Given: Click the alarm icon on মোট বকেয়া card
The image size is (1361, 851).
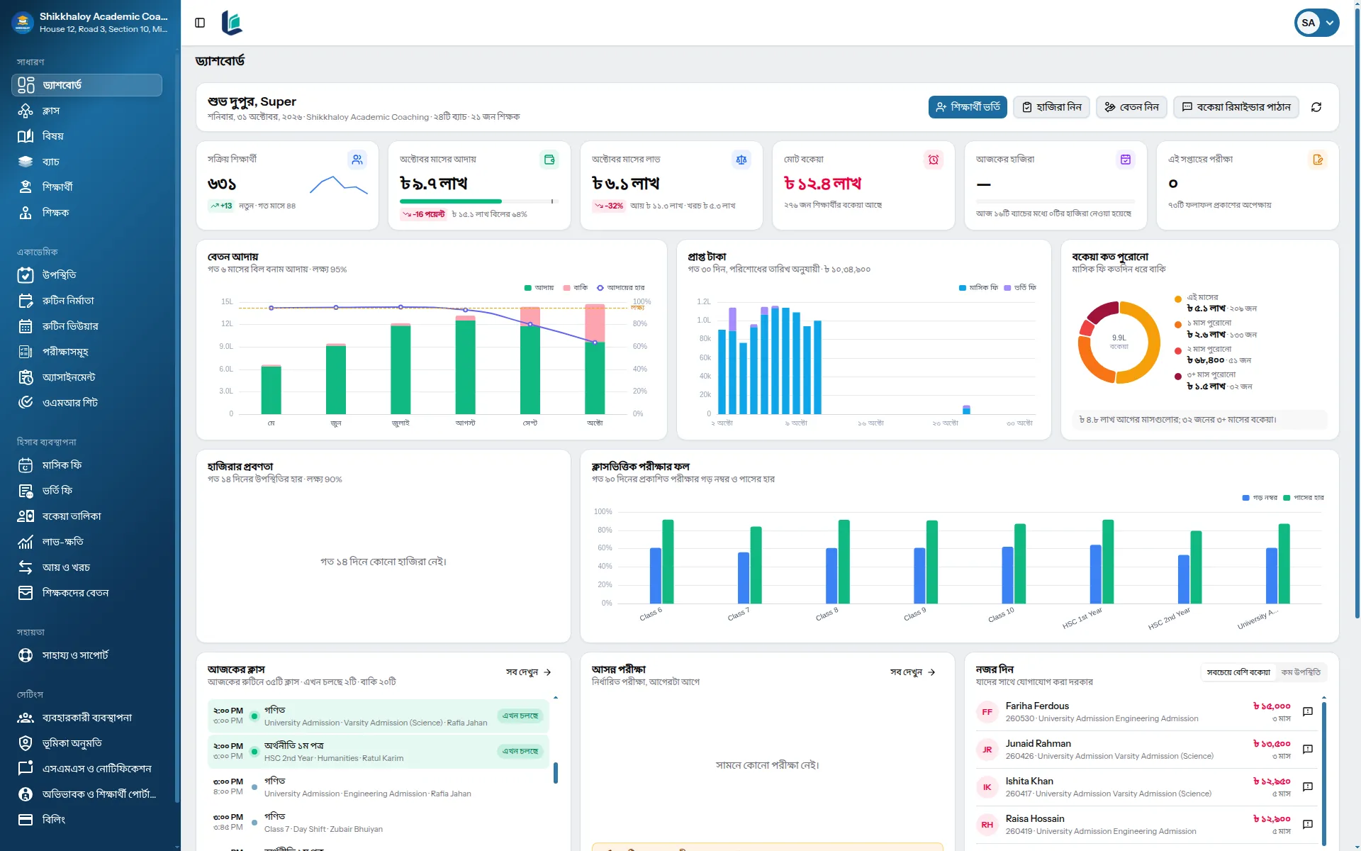Looking at the screenshot, I should [x=934, y=160].
